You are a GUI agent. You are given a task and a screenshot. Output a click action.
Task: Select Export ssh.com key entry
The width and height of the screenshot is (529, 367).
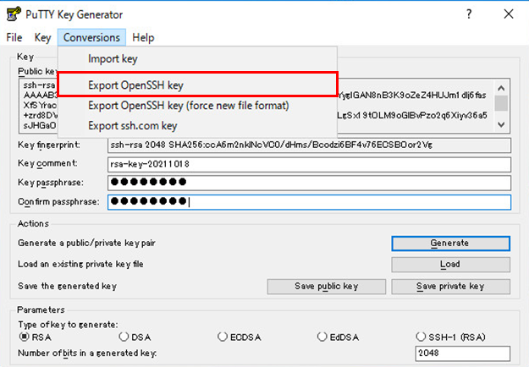pos(197,126)
